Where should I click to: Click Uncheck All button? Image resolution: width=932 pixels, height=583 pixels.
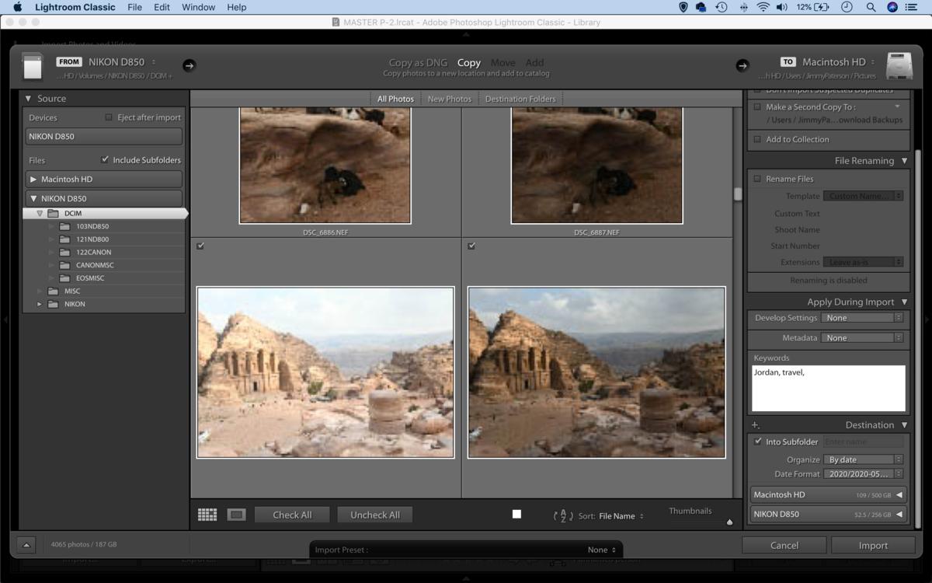click(374, 515)
